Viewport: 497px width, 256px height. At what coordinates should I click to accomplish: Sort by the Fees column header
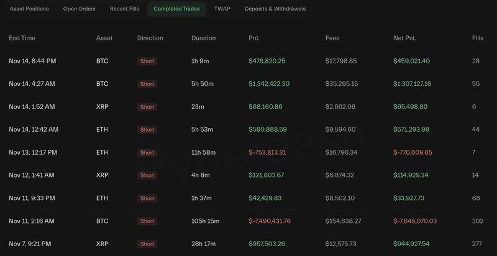pyautogui.click(x=332, y=38)
